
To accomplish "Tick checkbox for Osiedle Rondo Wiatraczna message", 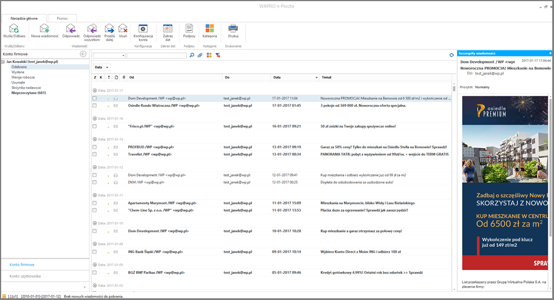I will point(94,106).
